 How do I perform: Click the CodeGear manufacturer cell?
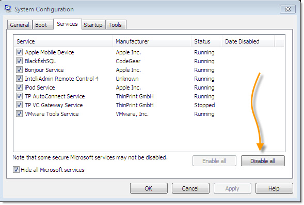(128, 61)
